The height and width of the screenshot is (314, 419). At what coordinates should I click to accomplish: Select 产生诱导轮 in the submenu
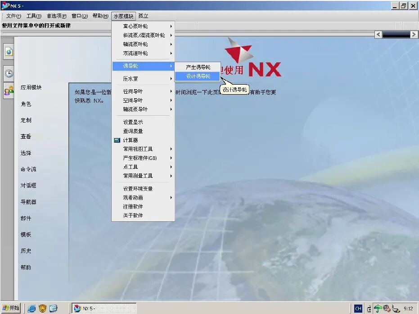[x=198, y=67]
